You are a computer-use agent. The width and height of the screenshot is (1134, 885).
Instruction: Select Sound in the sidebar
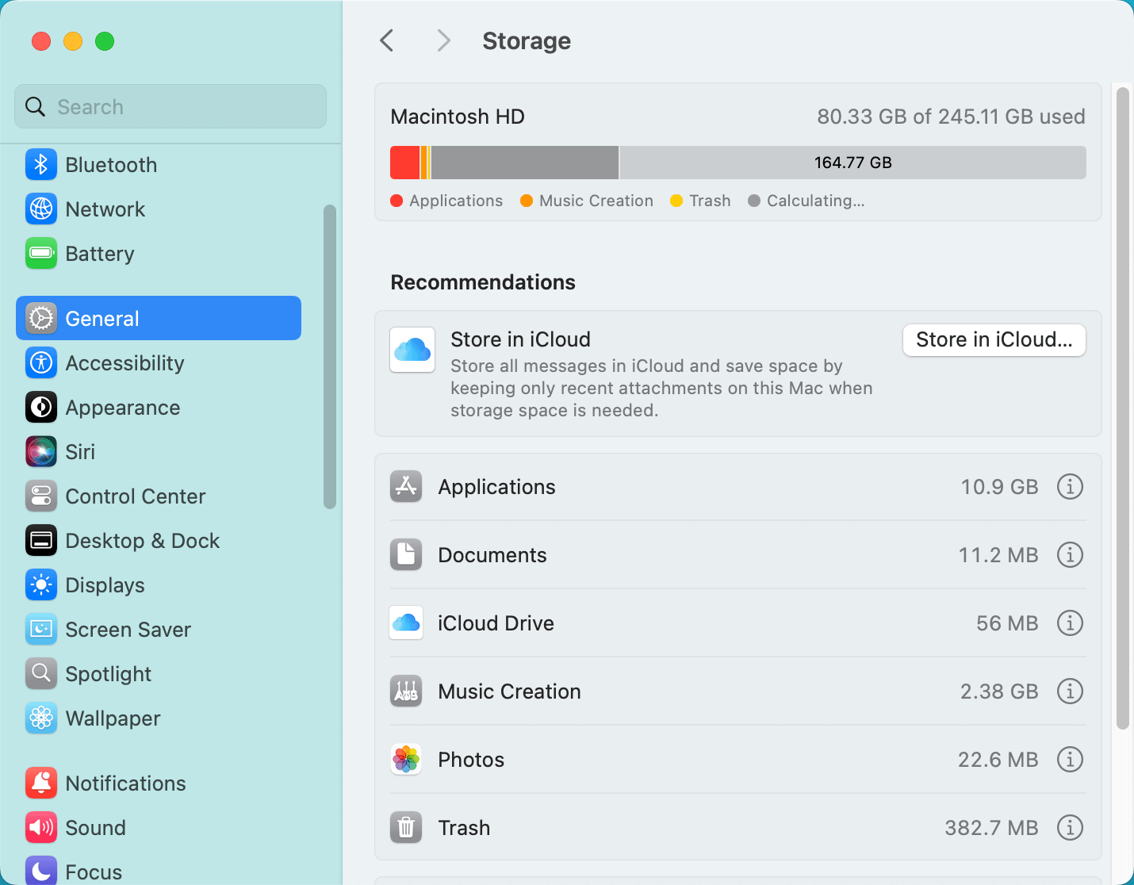[95, 827]
